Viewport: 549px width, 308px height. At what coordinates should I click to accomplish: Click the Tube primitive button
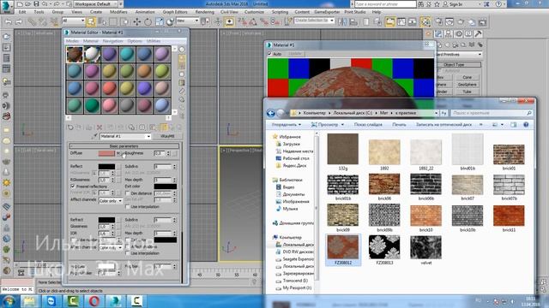[467, 92]
